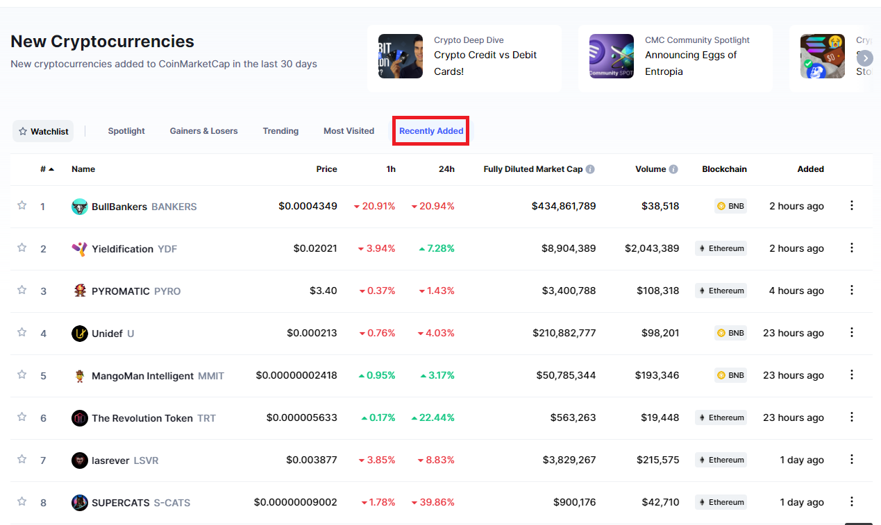
Task: Open more options for PYROMATIC row
Action: click(x=852, y=290)
